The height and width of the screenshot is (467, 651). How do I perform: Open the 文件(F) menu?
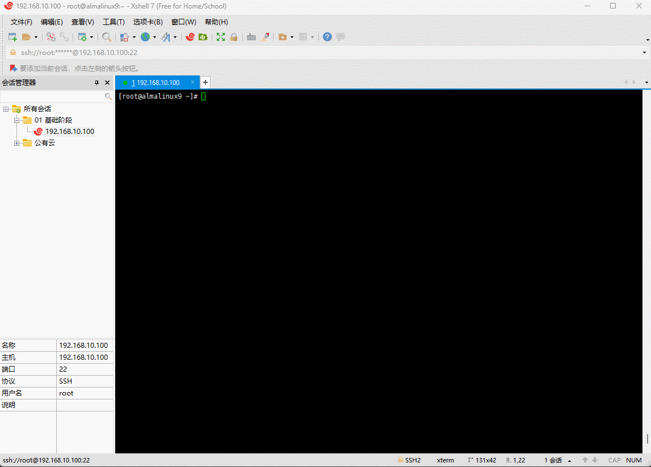[x=22, y=22]
